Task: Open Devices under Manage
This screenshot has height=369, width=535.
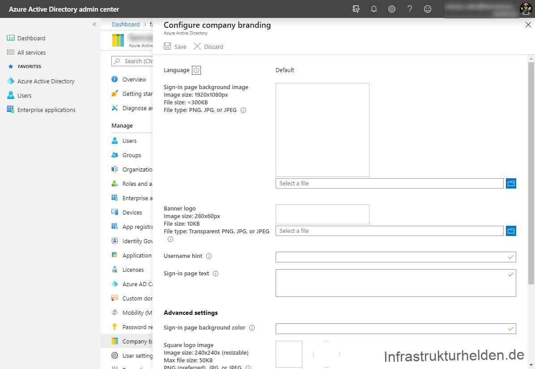Action: [x=132, y=213]
